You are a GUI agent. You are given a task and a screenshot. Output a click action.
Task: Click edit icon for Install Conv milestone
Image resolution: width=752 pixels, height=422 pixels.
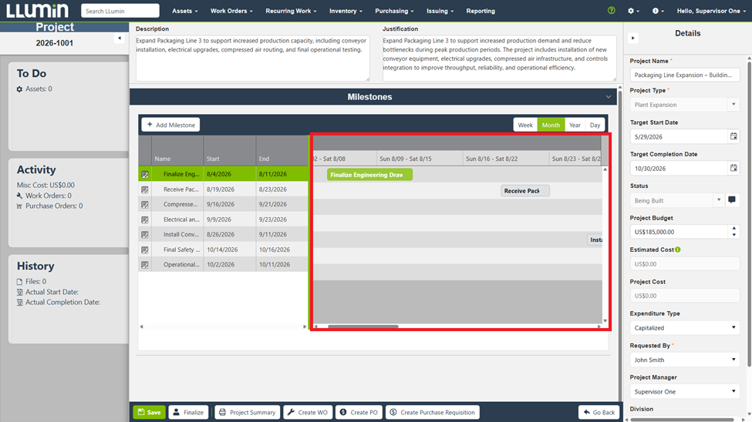point(145,235)
